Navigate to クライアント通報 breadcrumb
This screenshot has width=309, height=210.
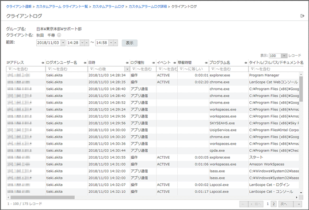pos(18,6)
